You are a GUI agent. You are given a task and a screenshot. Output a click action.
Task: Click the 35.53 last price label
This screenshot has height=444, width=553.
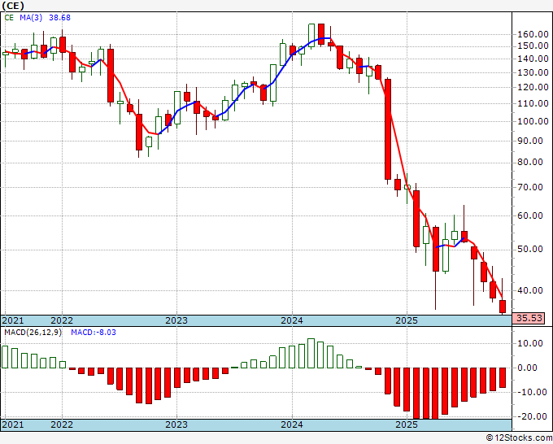[529, 318]
